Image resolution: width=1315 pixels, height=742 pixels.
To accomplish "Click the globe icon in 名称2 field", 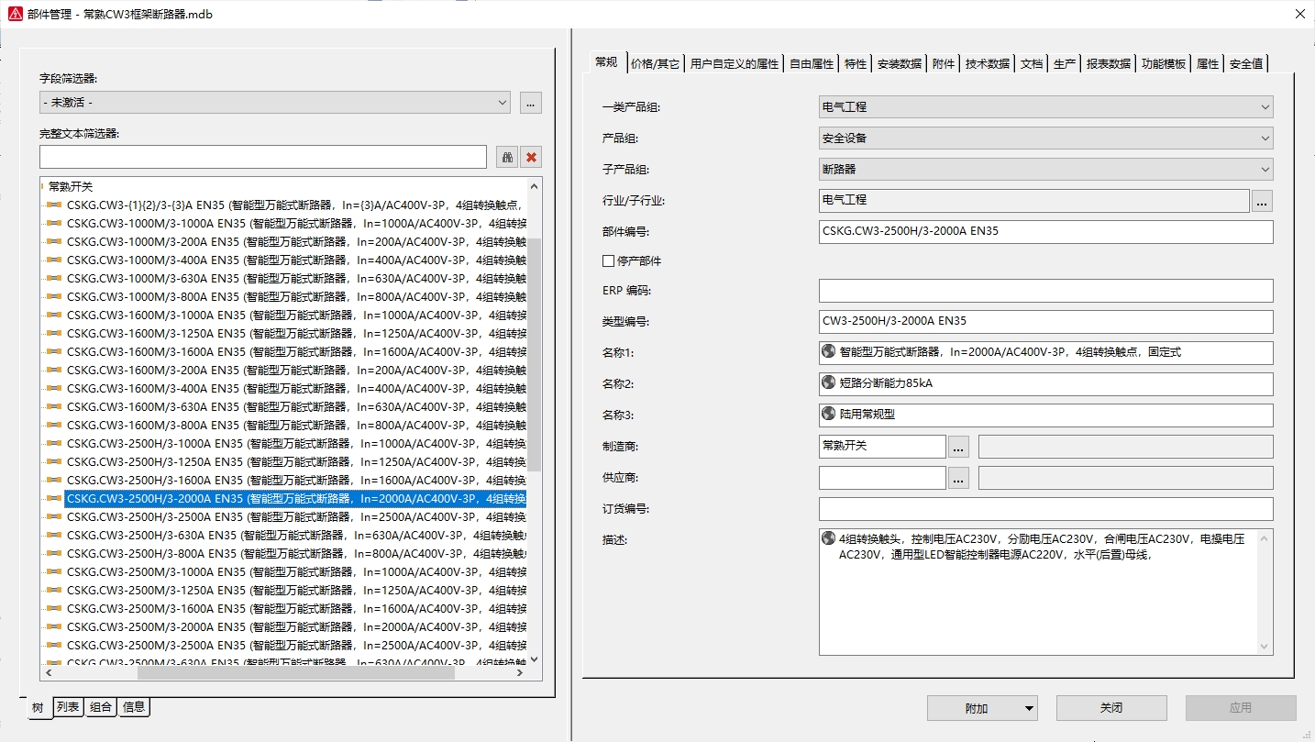I will 829,382.
